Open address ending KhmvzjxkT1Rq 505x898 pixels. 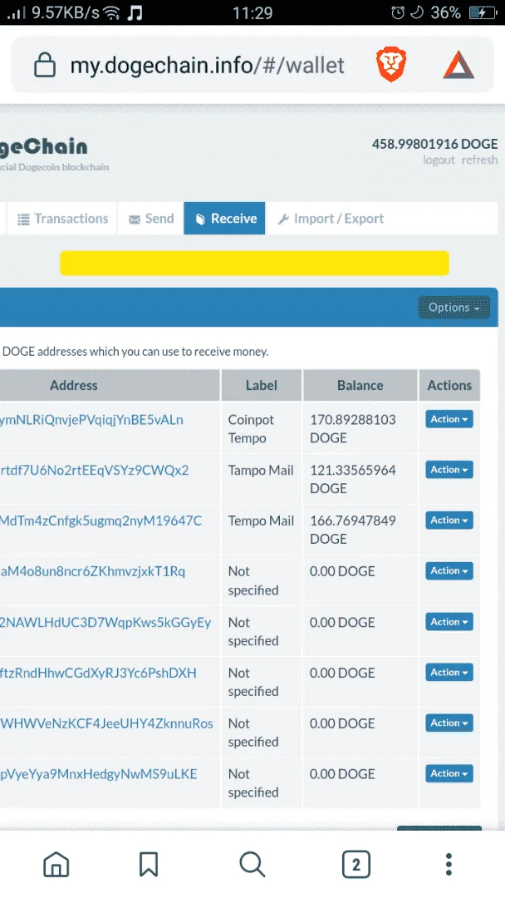pos(93,571)
